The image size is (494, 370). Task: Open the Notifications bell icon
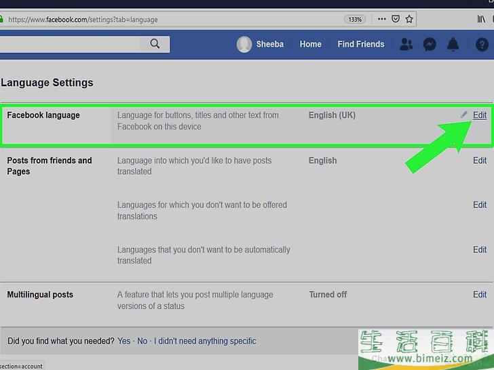click(x=453, y=44)
